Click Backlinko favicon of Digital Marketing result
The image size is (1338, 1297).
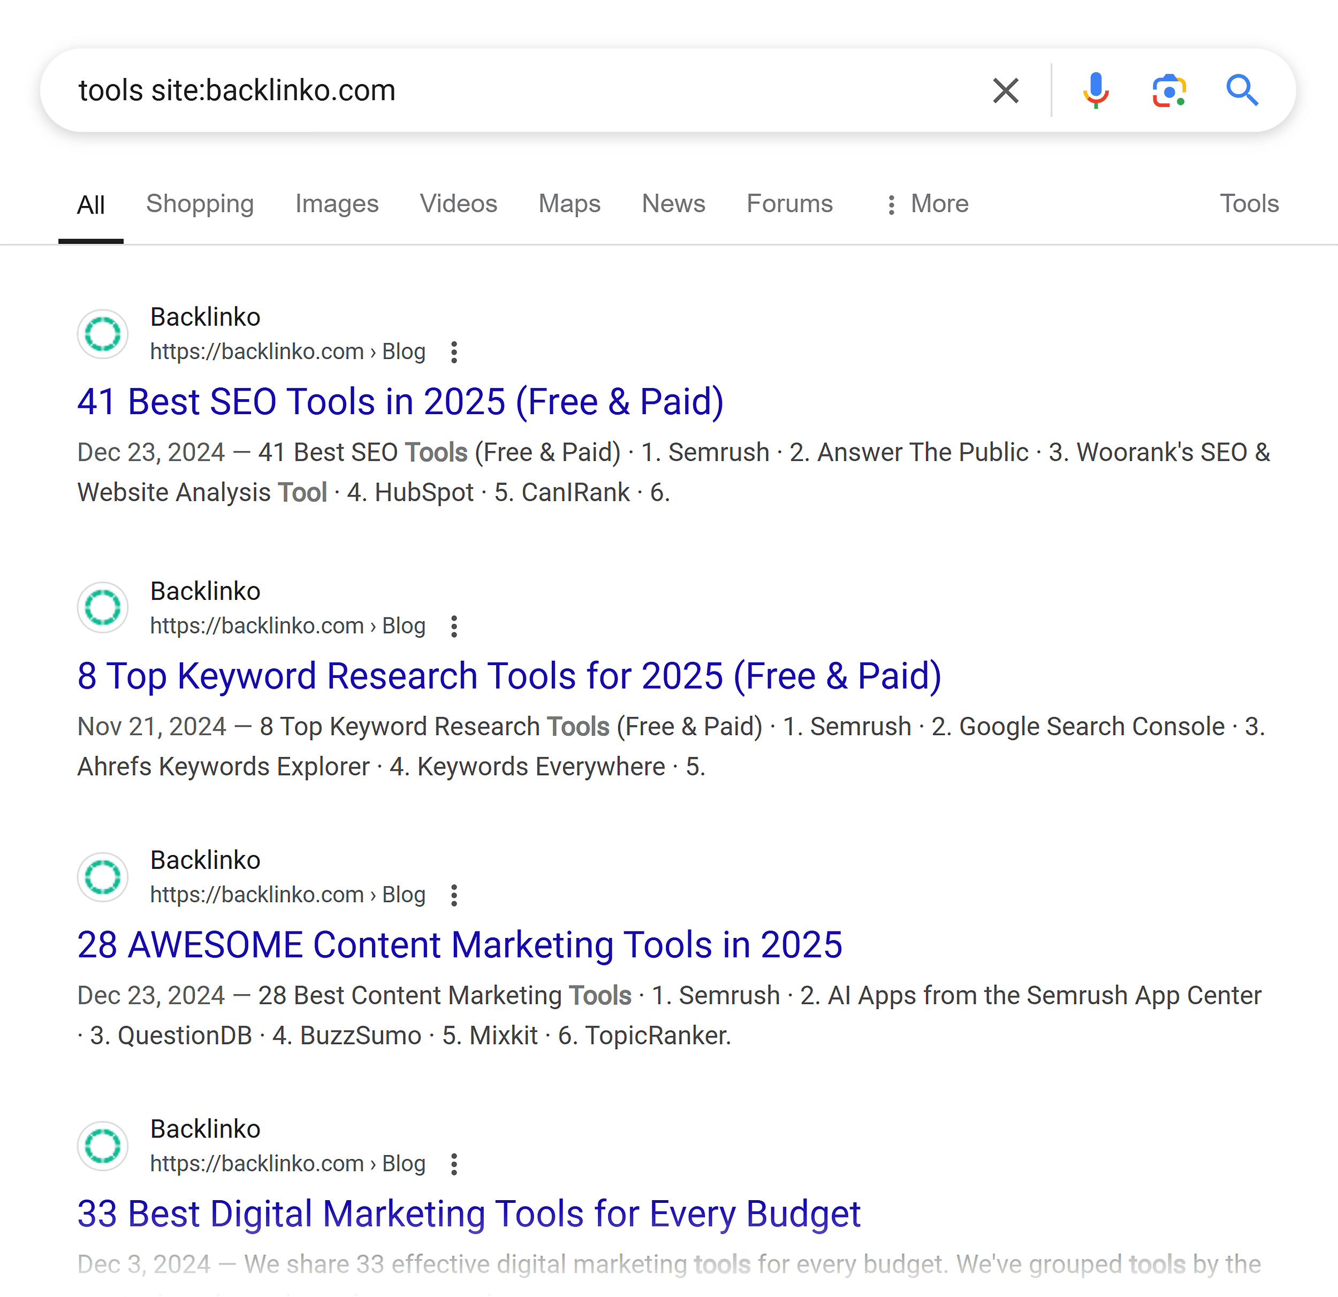tap(103, 1146)
